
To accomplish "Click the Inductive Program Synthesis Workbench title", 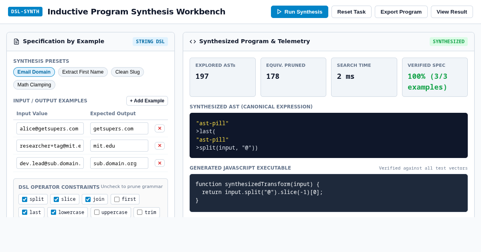I will point(136,12).
